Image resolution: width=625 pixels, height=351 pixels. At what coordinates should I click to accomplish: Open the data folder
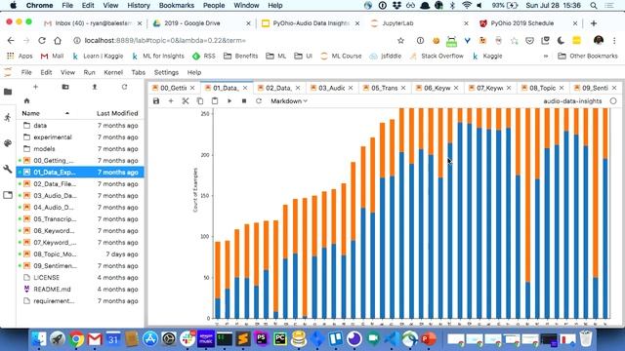80,126
